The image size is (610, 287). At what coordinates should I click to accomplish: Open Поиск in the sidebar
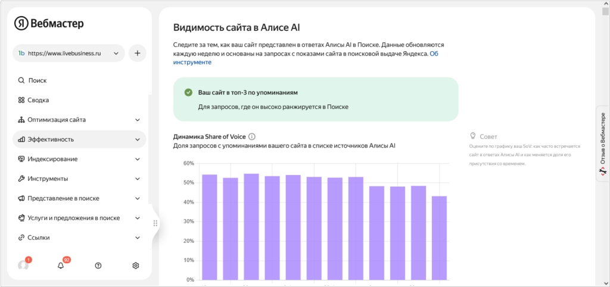(37, 80)
